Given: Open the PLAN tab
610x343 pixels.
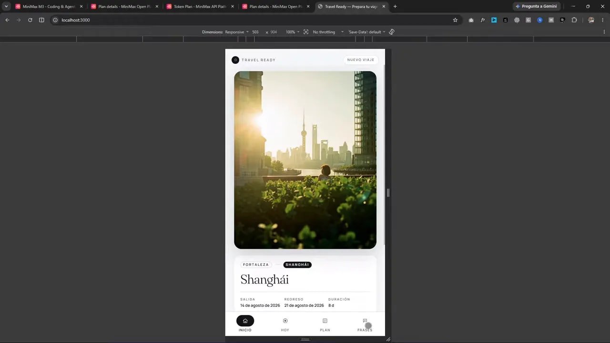Looking at the screenshot, I should coord(325,324).
